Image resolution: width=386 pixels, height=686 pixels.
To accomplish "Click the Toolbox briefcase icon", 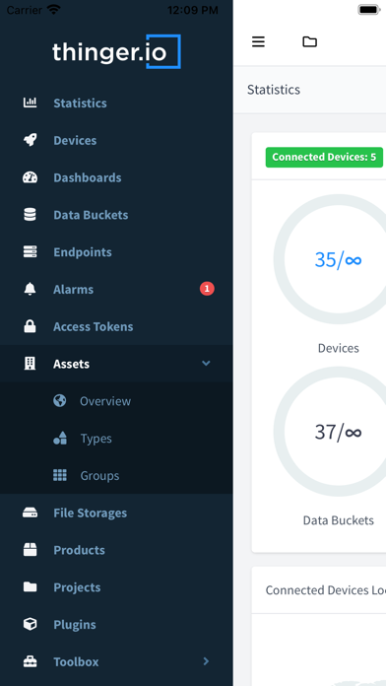I will 30,661.
